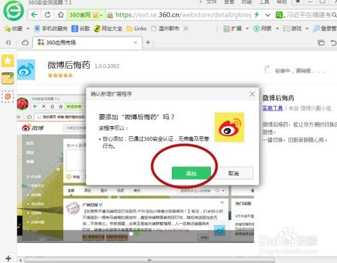Open sidebar mail @ icon
This screenshot has height=263, width=337.
[7, 96]
